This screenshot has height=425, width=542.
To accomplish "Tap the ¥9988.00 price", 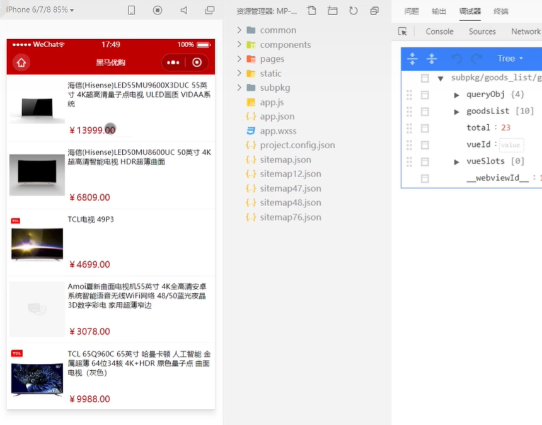I will point(89,399).
